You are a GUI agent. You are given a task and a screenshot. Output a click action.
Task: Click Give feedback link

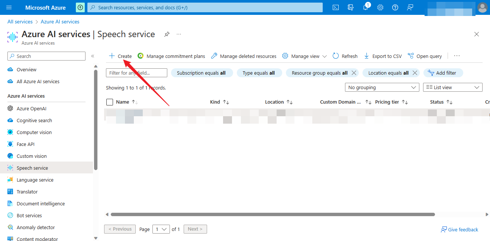[x=460, y=229]
